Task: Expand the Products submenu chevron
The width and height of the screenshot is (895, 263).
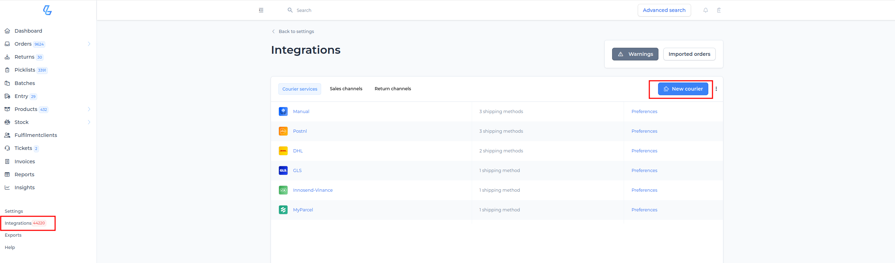Action: point(89,109)
